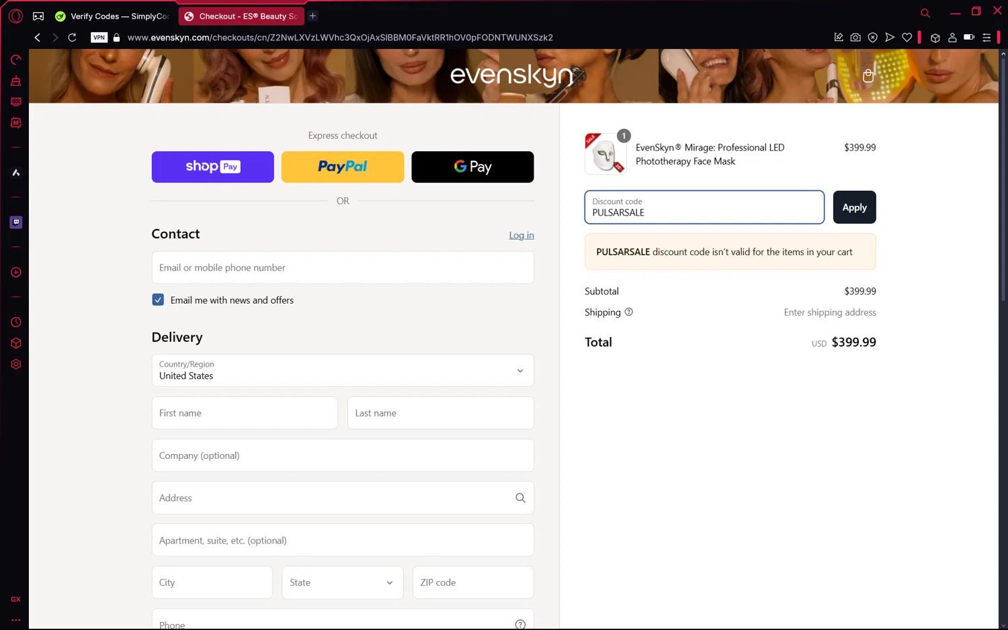Focus the Email or mobile phone field
The height and width of the screenshot is (630, 1008).
(343, 267)
